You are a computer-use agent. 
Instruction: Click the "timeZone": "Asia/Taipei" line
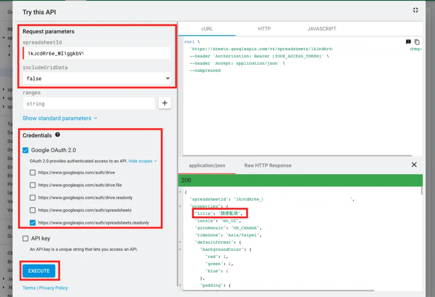[228, 235]
